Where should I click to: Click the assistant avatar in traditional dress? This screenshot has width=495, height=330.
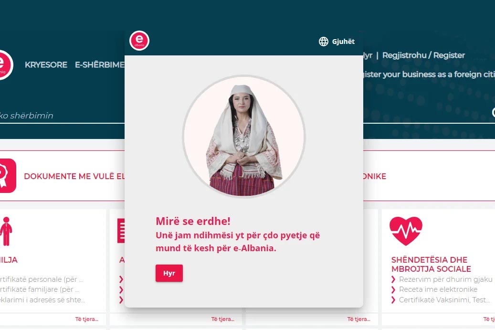click(244, 137)
